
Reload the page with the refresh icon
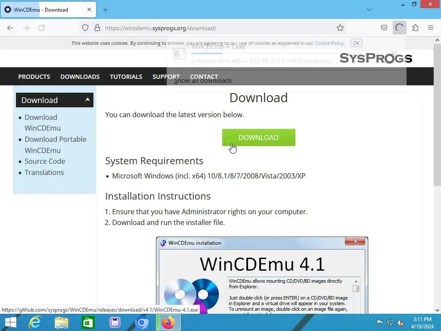[x=41, y=28]
